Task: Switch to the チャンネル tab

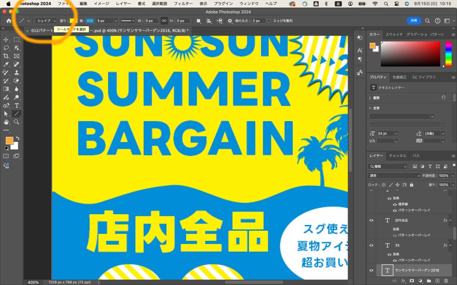Action: point(397,156)
